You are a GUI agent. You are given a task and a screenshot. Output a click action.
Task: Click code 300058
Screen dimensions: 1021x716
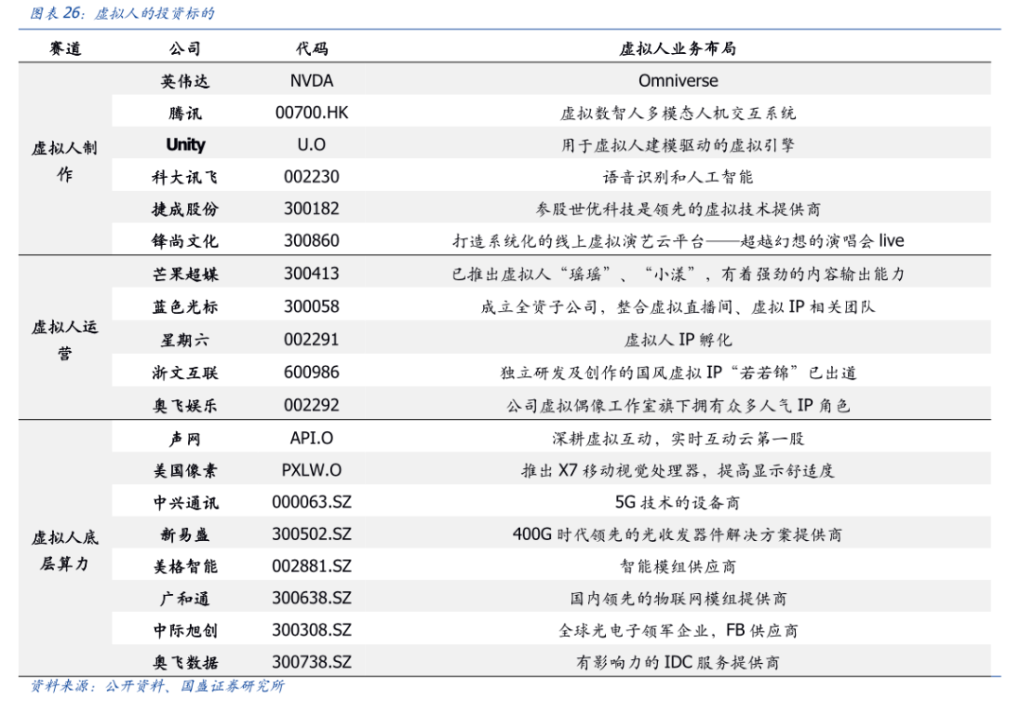pos(312,306)
